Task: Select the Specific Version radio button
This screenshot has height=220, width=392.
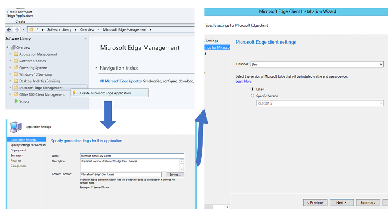Action: [252, 96]
